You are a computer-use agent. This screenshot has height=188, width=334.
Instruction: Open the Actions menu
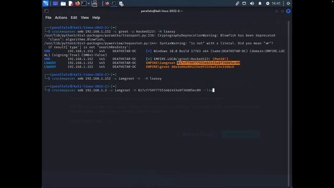click(61, 18)
